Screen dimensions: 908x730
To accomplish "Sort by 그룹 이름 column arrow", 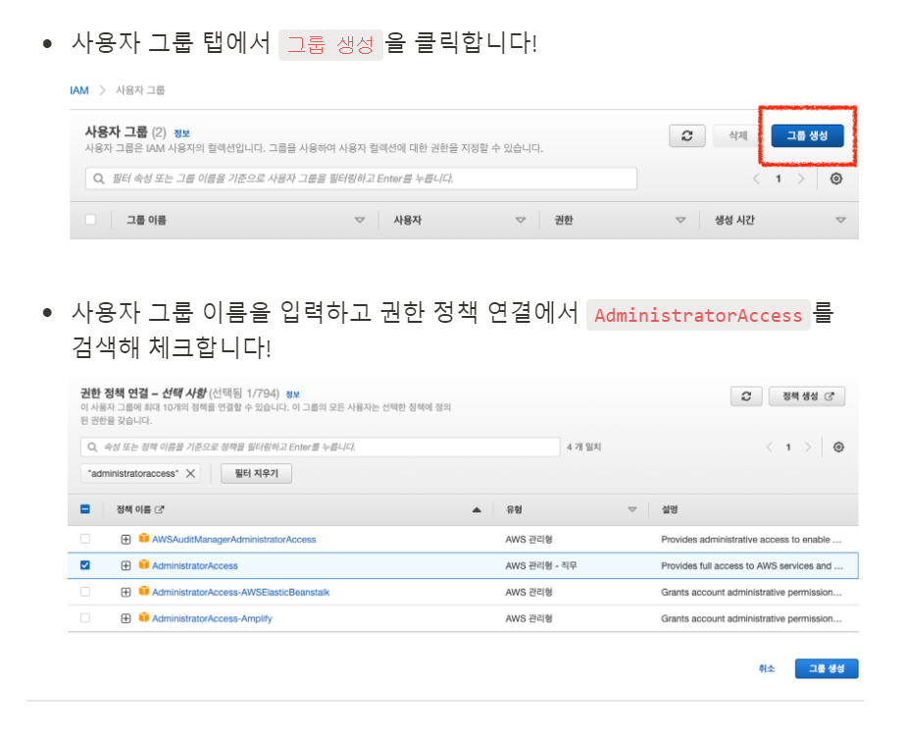I will click(x=360, y=220).
